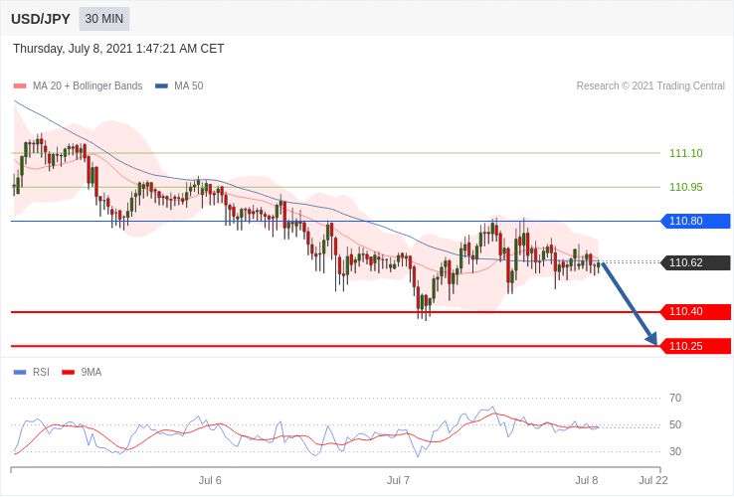Click the RSI 70 level label
Screen dimensions: 734x497
(x=675, y=399)
